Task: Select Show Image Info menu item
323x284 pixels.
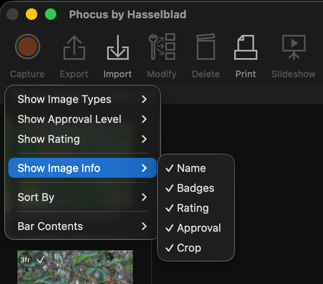Action: 82,168
